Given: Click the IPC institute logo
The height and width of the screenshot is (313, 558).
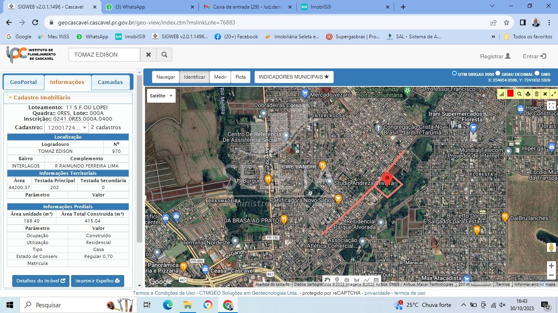Looking at the screenshot, I should (x=31, y=54).
